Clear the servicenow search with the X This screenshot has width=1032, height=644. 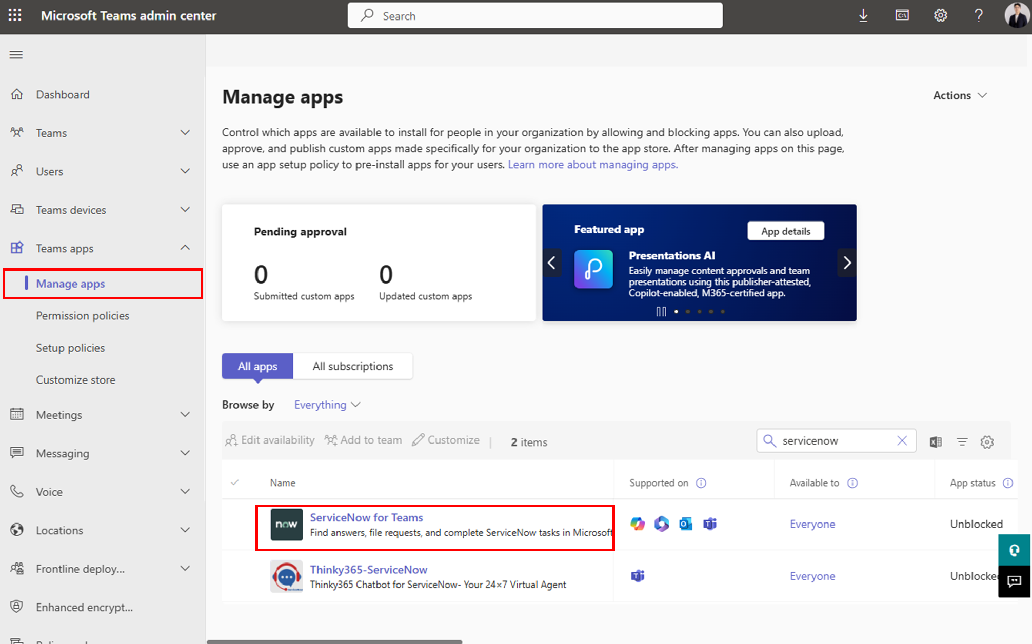pyautogui.click(x=902, y=440)
